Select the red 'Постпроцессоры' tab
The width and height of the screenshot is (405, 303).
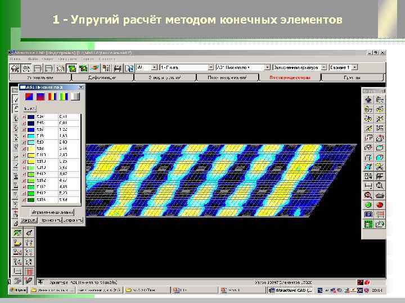[x=290, y=77]
